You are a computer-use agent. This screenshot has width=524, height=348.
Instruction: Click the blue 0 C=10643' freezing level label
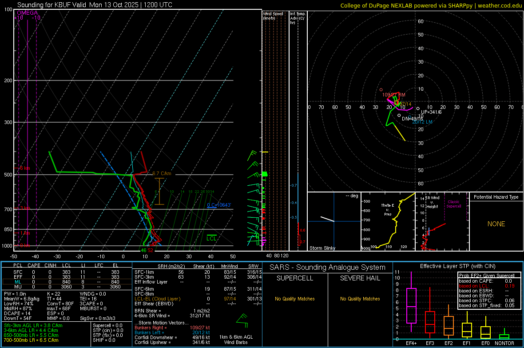click(x=219, y=205)
